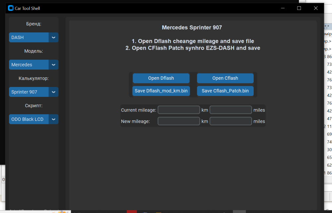Click the 'miles' unit in New mileage row

(x=259, y=121)
